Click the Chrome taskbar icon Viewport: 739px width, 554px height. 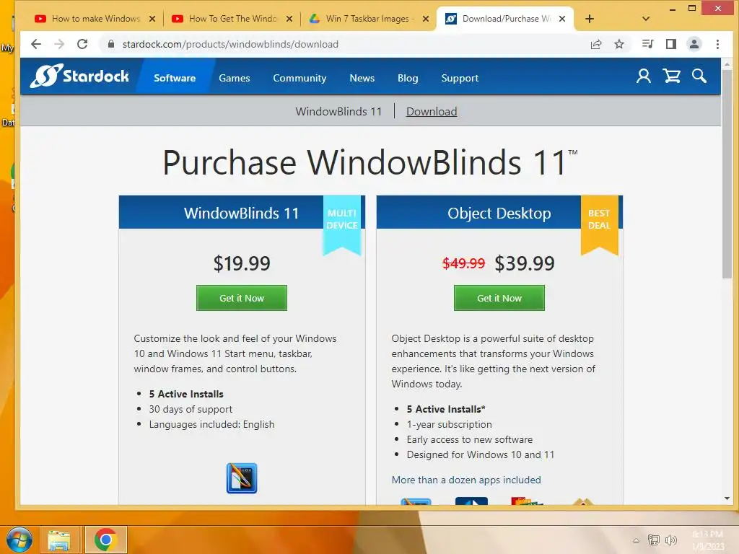click(x=105, y=540)
